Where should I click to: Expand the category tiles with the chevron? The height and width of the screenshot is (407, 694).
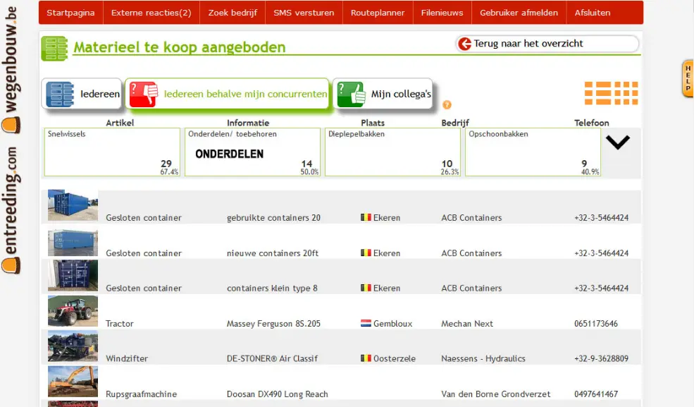tap(618, 142)
